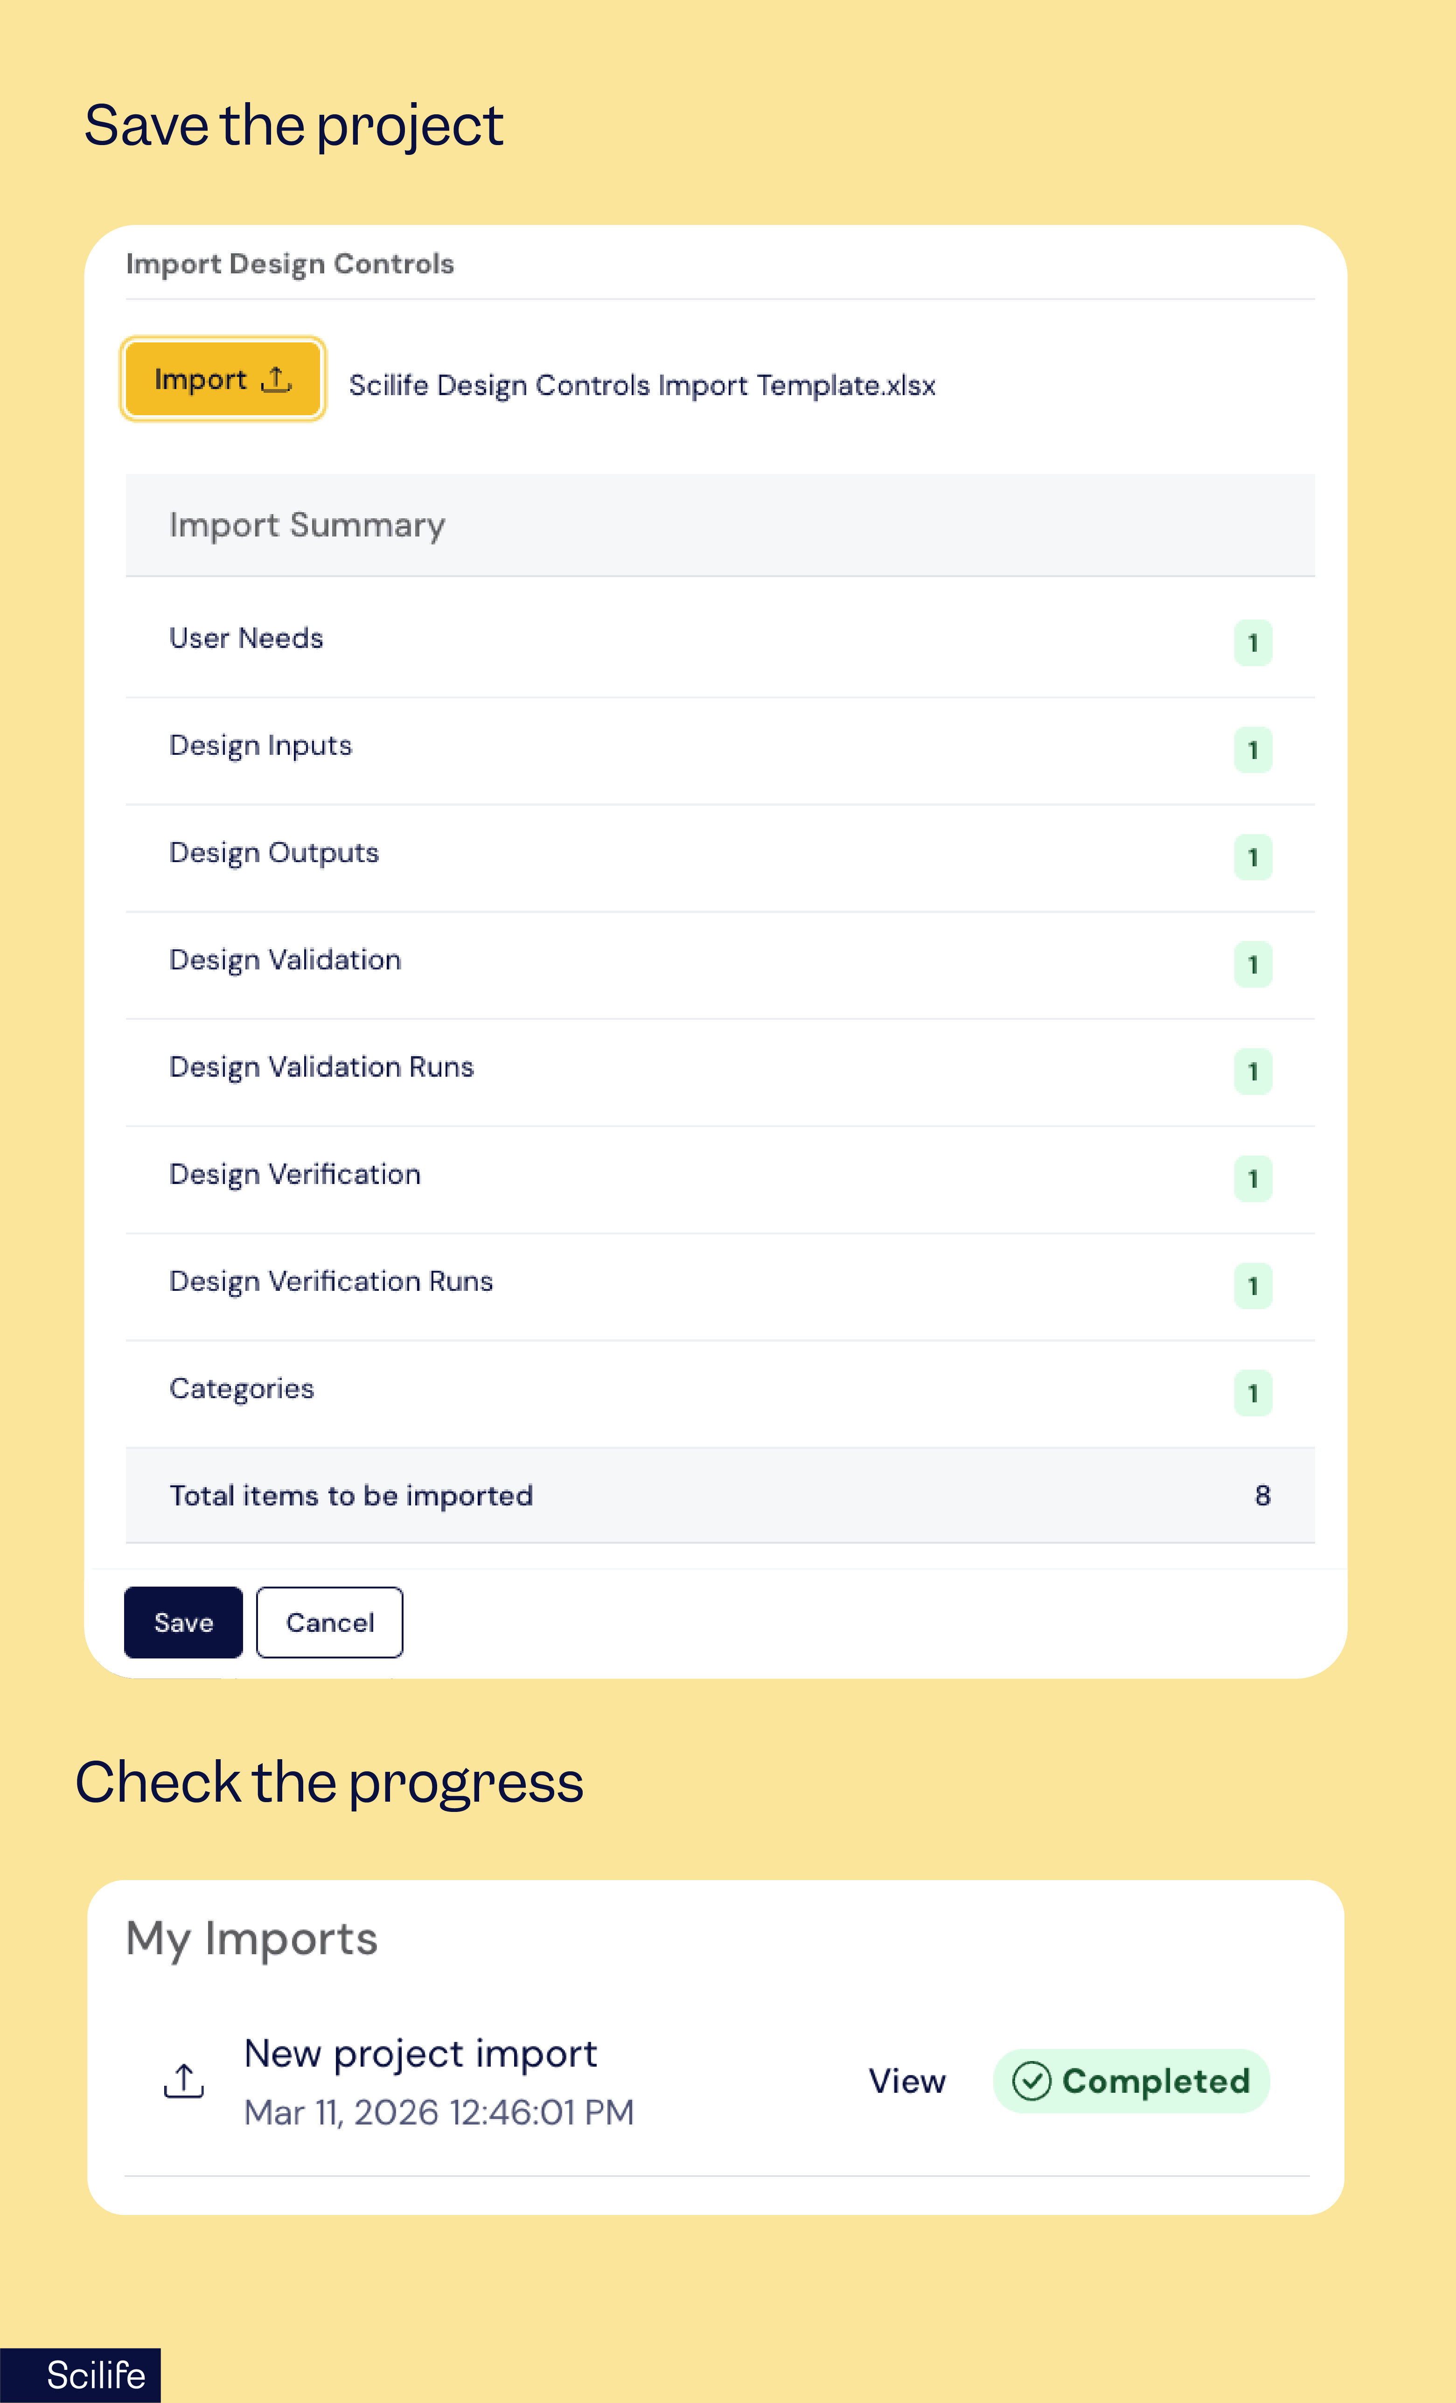Image resolution: width=1456 pixels, height=2403 pixels.
Task: Click the yellow Import button
Action: pyautogui.click(x=222, y=379)
